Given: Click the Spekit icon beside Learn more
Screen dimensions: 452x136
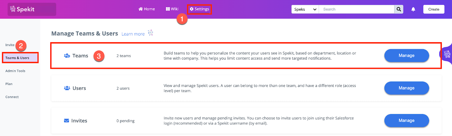Looking at the screenshot, I should [x=151, y=33].
